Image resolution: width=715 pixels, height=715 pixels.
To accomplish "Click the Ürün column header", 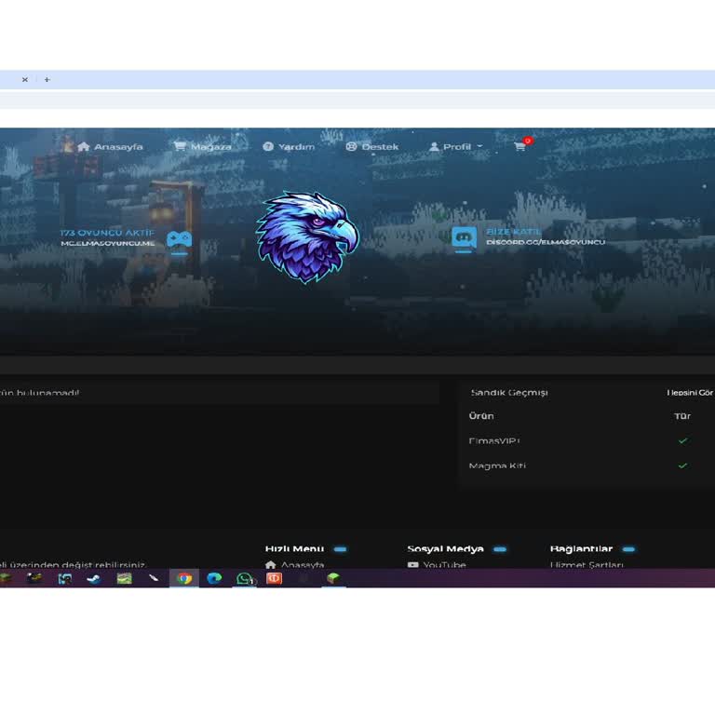I will pyautogui.click(x=481, y=416).
